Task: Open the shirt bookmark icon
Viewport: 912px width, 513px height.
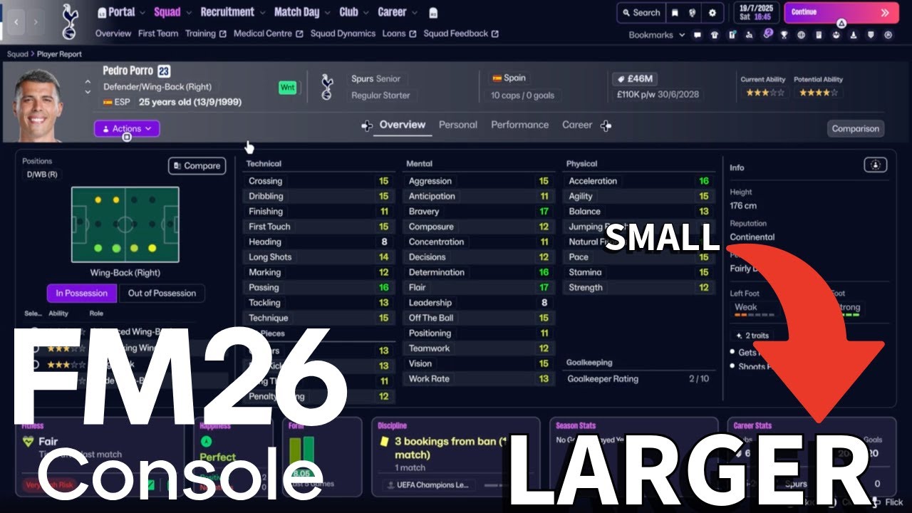Action: coord(715,35)
